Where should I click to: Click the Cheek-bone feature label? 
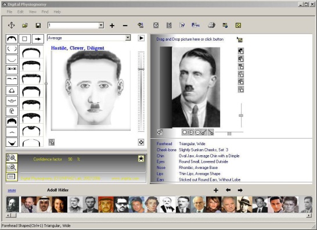[x=167, y=150]
